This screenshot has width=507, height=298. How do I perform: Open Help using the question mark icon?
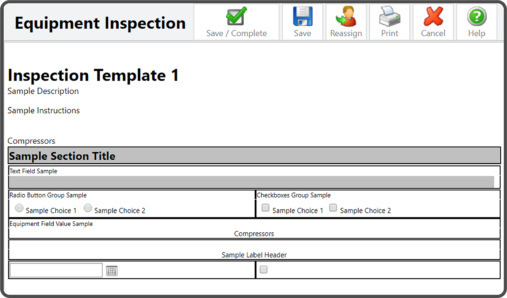coord(477,16)
